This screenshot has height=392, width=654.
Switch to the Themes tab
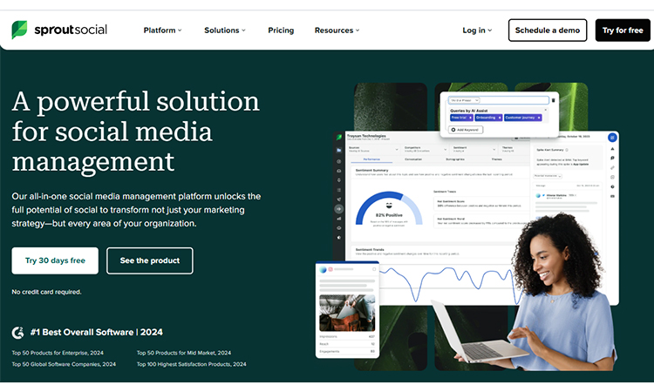496,159
